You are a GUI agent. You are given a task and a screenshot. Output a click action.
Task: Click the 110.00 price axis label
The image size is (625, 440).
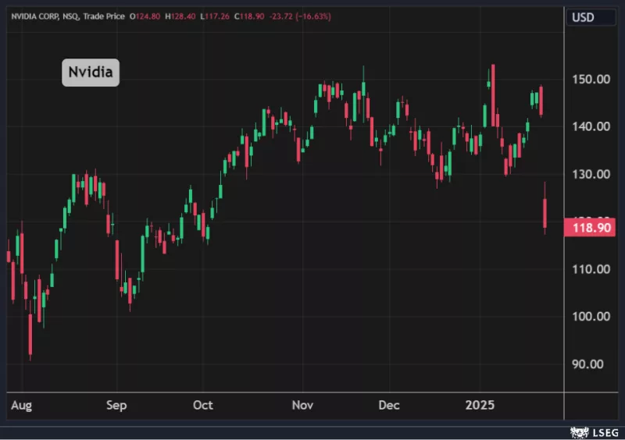tap(591, 269)
